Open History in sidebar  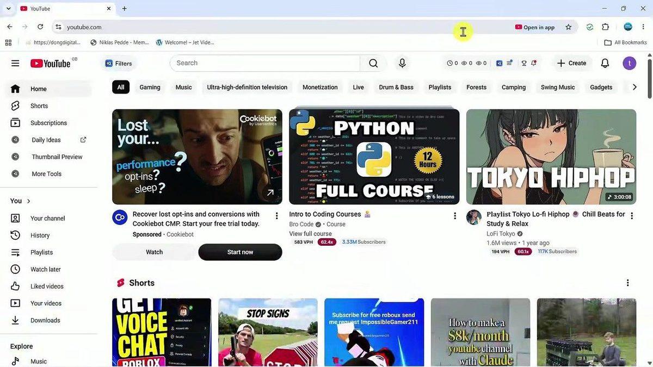(49, 235)
